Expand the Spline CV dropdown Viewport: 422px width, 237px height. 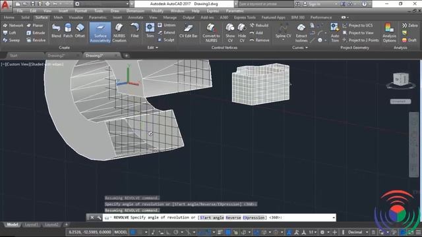coord(283,39)
